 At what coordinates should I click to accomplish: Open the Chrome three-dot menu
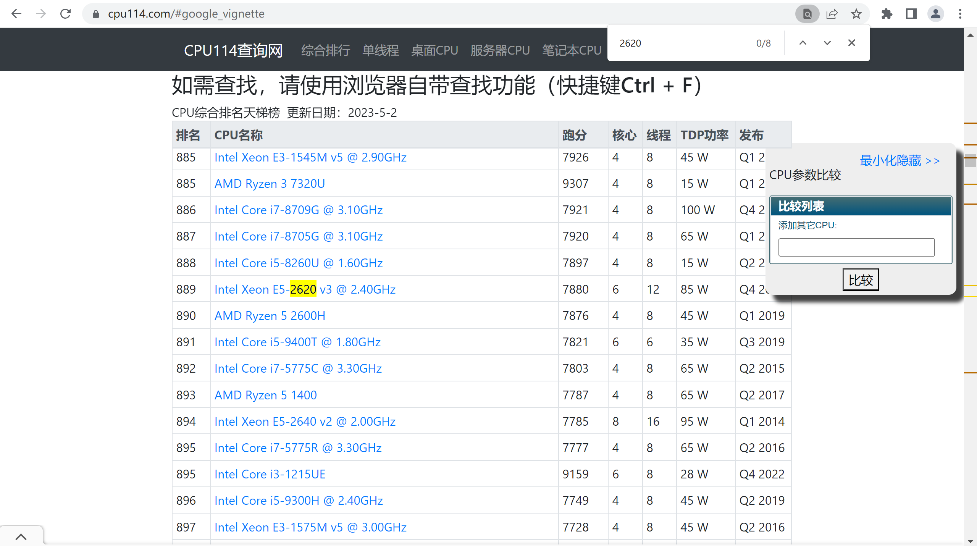pos(960,14)
